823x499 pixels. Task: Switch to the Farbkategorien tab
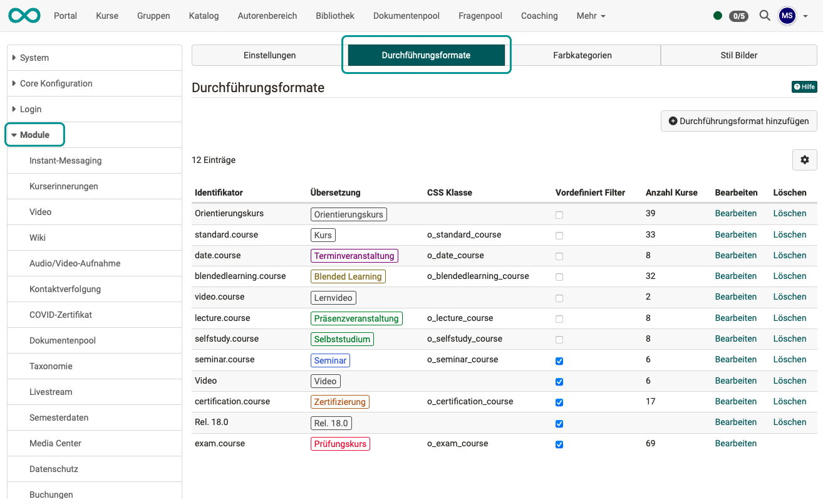click(x=582, y=55)
